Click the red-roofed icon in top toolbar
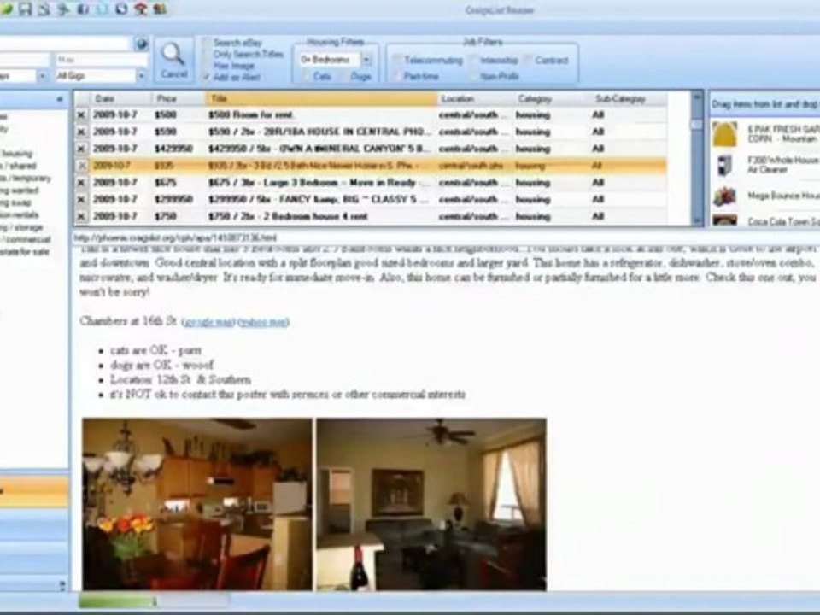Image resolution: width=820 pixels, height=615 pixels. point(141,9)
